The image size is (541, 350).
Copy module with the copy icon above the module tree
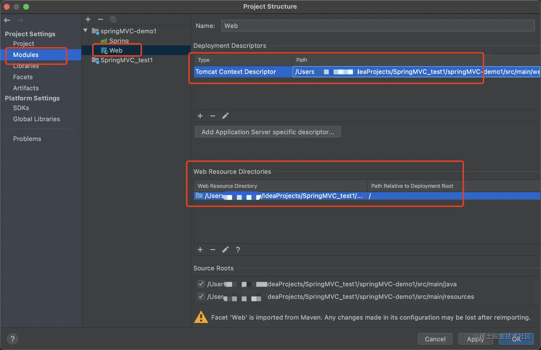click(113, 19)
